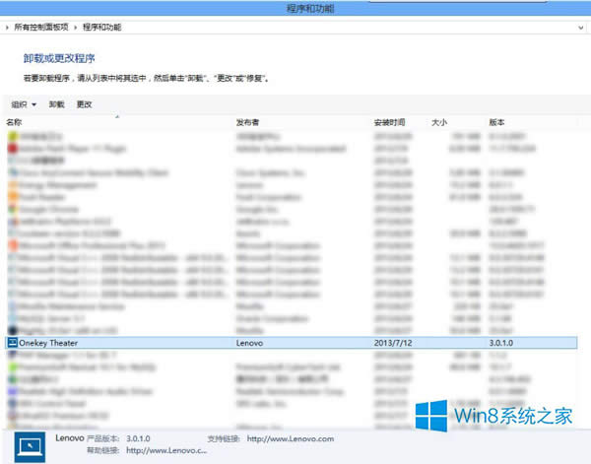
Task: Click the 更改 change button
Action: (x=84, y=104)
